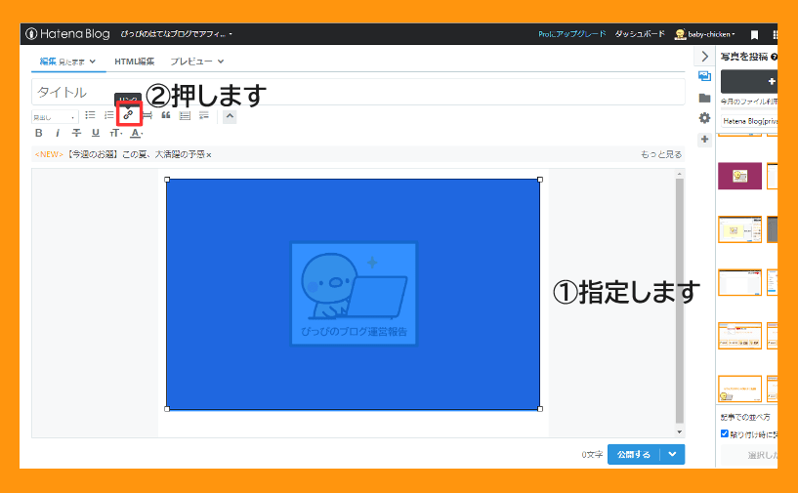Collapse the sidebar with the right chevron
Image resolution: width=798 pixels, height=493 pixels.
click(x=704, y=56)
